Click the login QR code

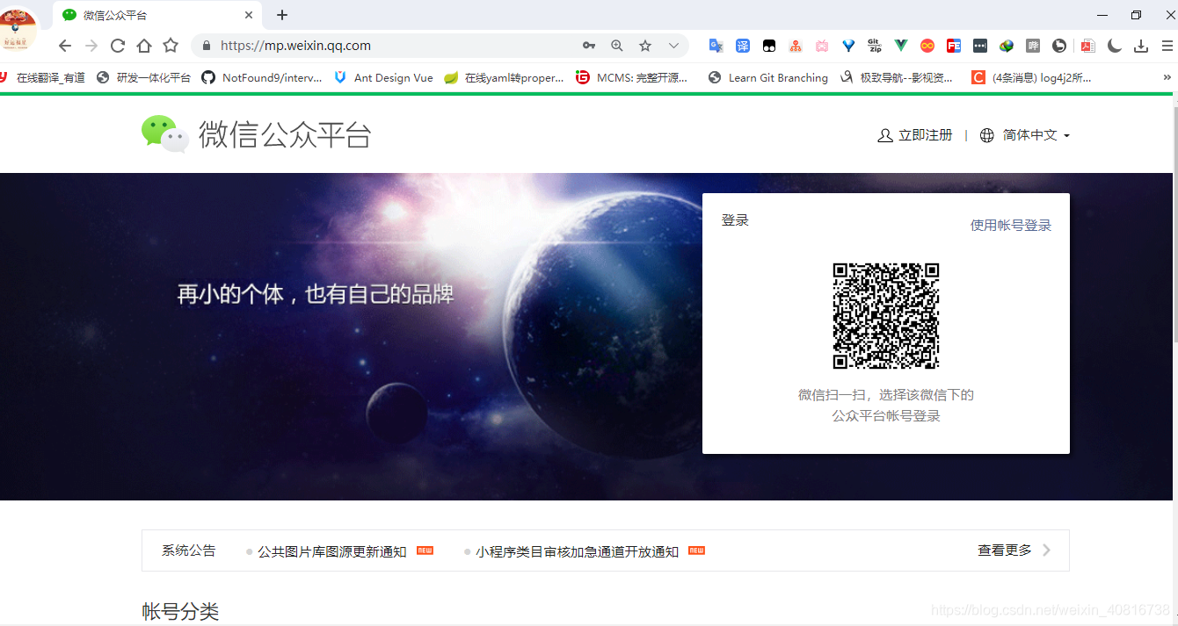click(x=886, y=316)
